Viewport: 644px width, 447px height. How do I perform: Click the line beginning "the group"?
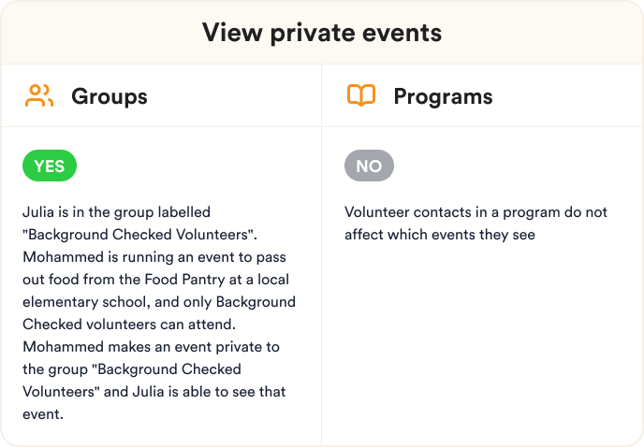(132, 369)
